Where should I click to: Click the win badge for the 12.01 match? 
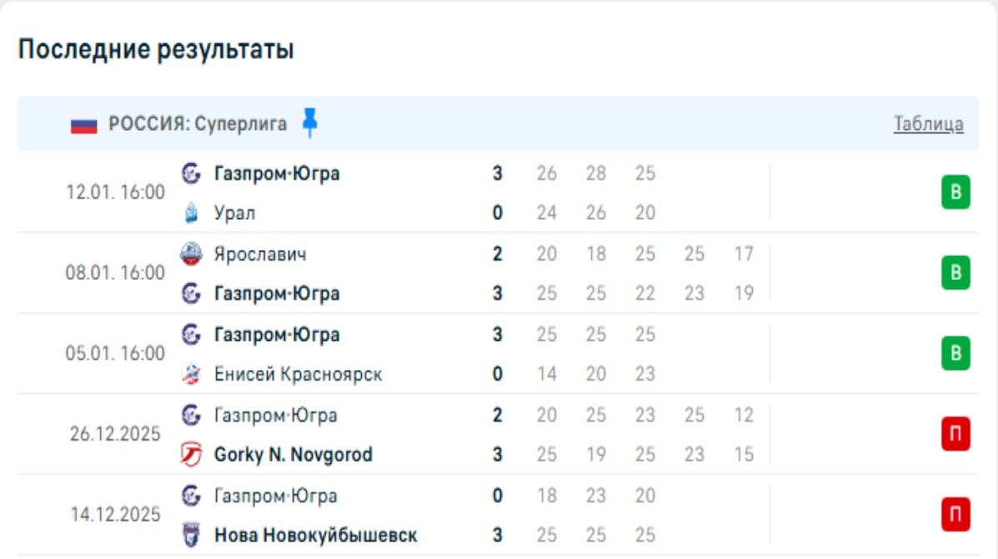pos(955,193)
